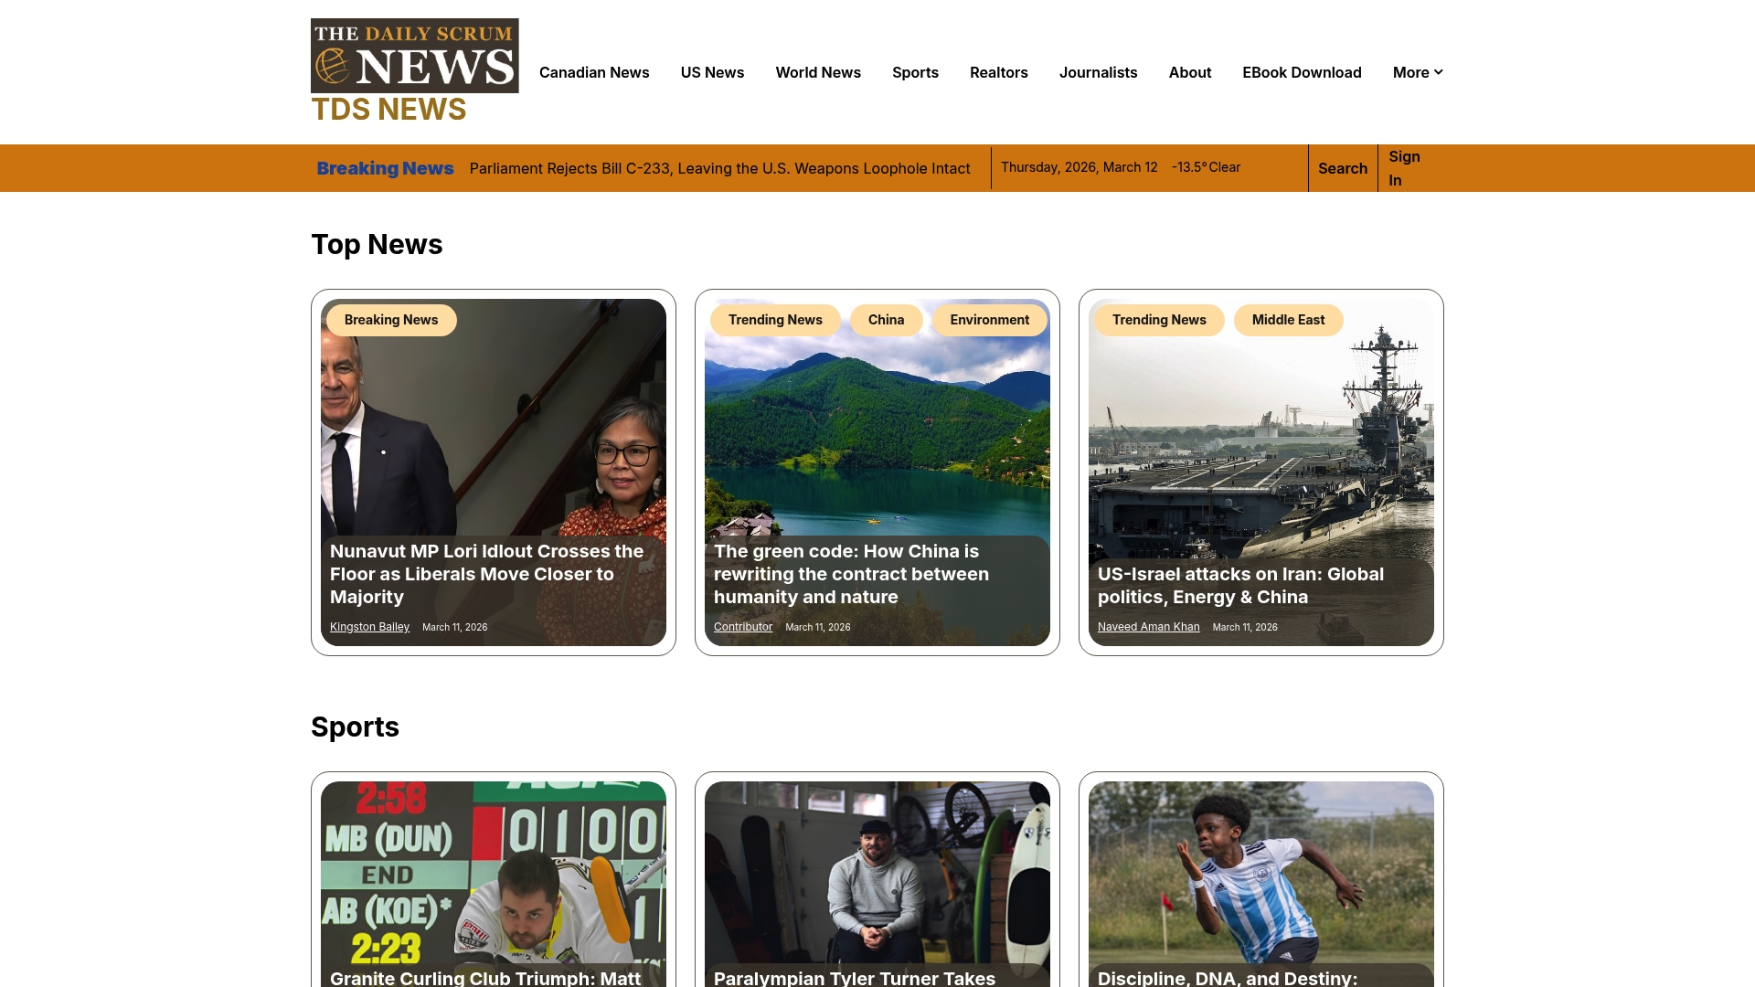Open author Kingston Bailey's profile link
Image resolution: width=1755 pixels, height=987 pixels.
369,627
